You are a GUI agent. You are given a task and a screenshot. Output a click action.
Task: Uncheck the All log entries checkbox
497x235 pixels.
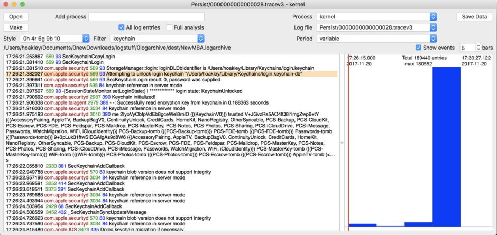click(122, 27)
